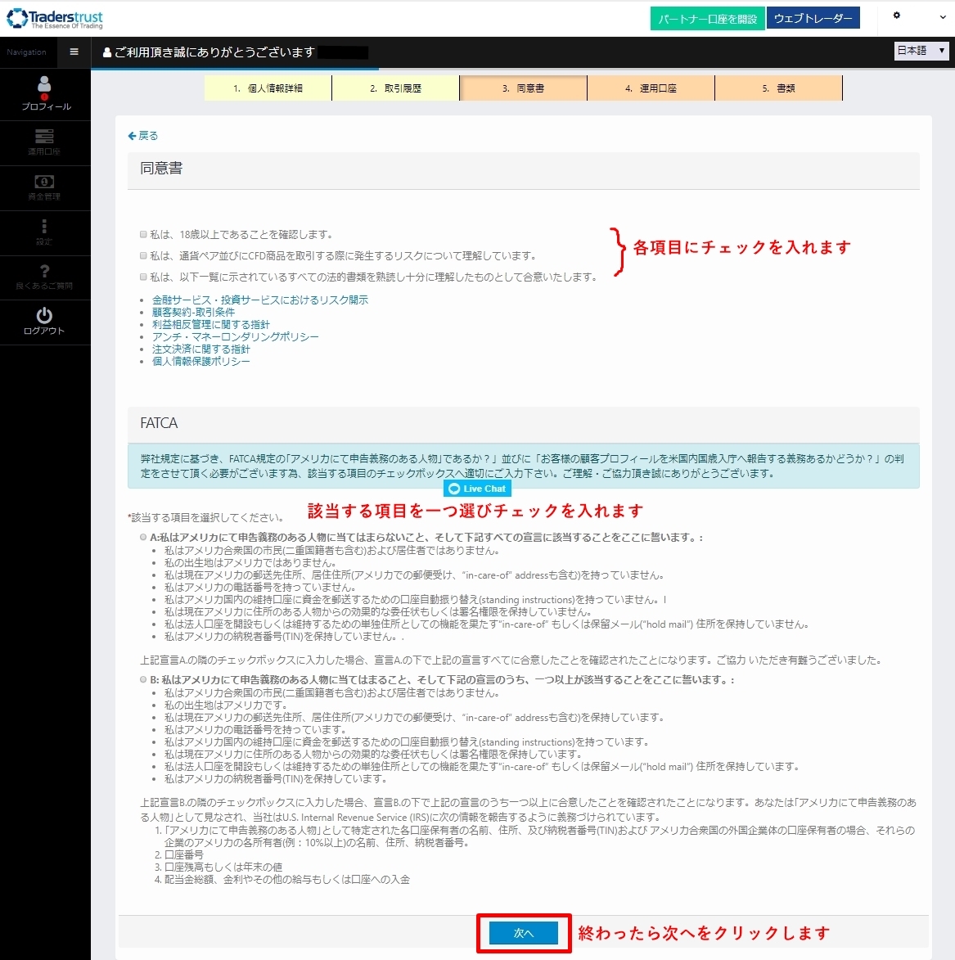The height and width of the screenshot is (960, 955).
Task: Select FATCA option A radio button
Action: click(x=143, y=537)
